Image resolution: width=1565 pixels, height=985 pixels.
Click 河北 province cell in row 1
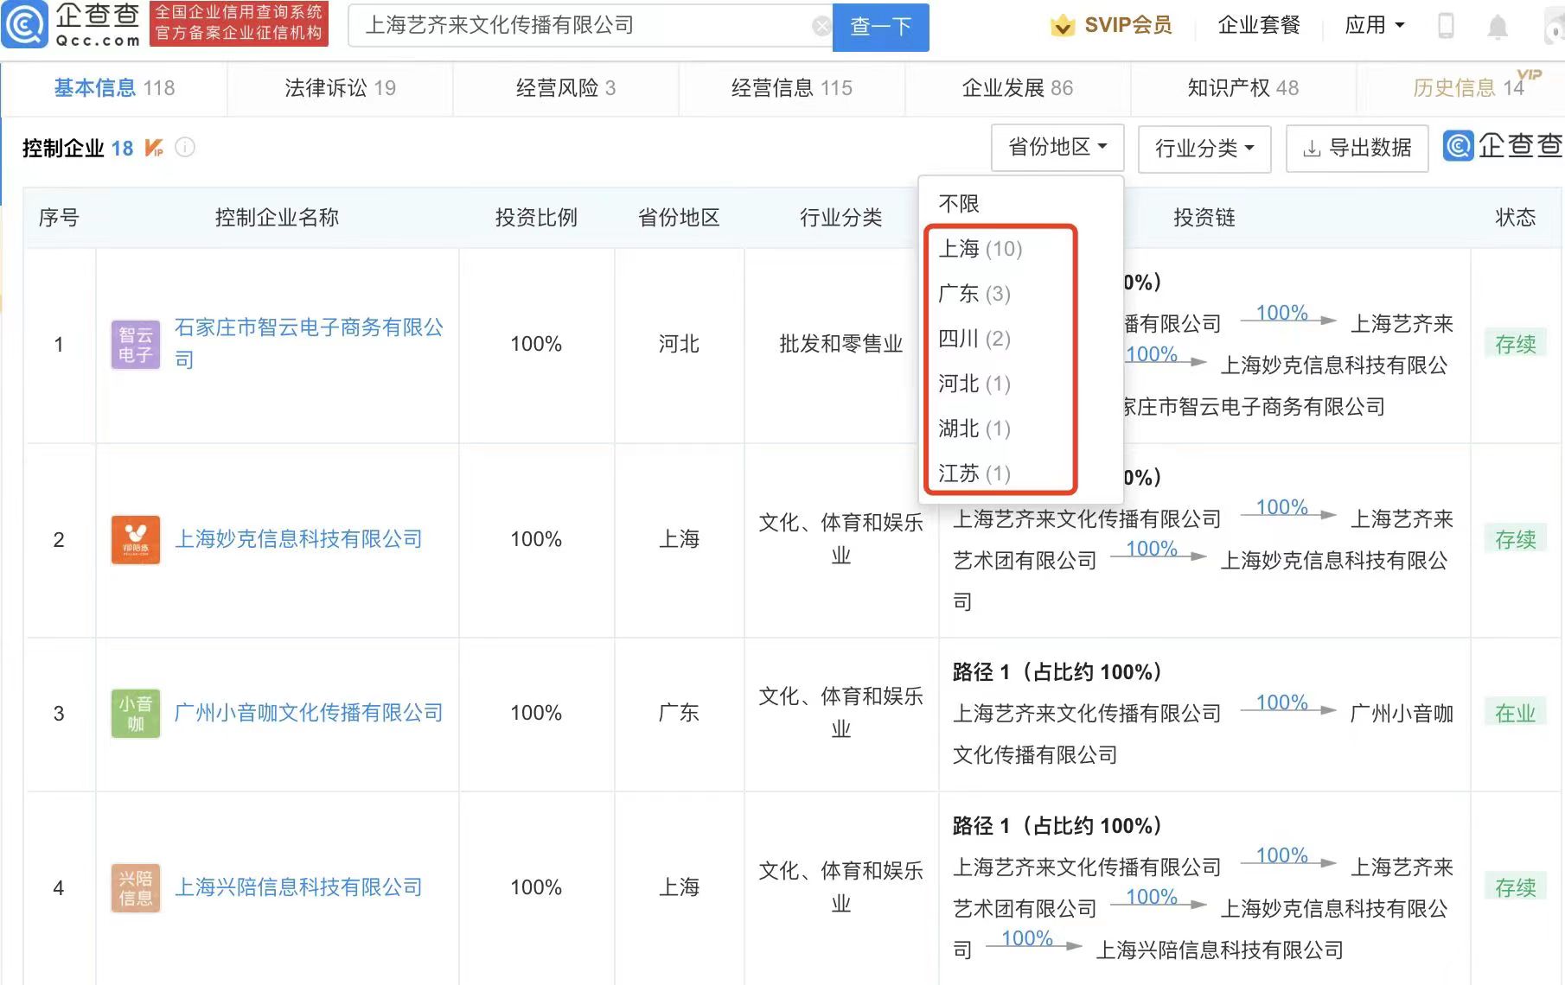[679, 344]
